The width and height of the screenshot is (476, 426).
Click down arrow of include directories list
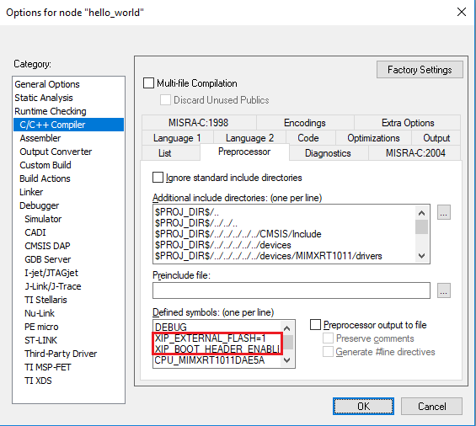[421, 255]
